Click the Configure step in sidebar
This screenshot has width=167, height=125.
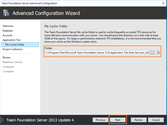pyautogui.click(x=8, y=67)
